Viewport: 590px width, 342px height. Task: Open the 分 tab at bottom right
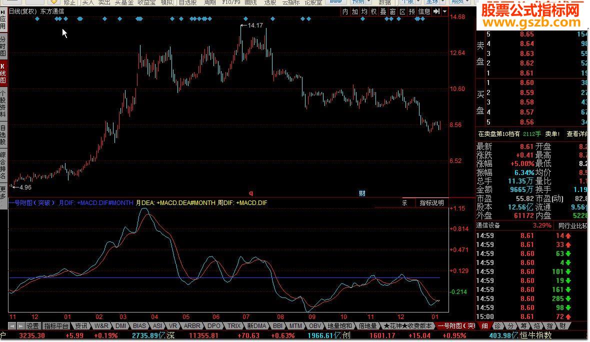point(510,326)
